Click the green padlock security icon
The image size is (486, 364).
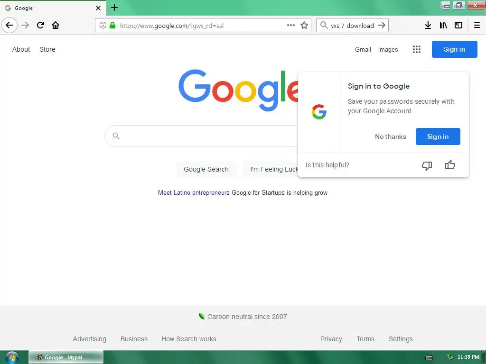pyautogui.click(x=112, y=25)
